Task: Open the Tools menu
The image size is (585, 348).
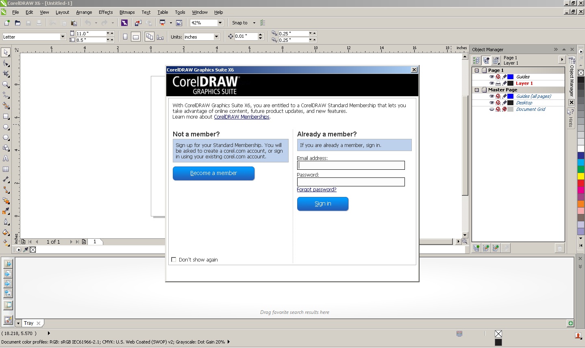Action: coord(180,12)
